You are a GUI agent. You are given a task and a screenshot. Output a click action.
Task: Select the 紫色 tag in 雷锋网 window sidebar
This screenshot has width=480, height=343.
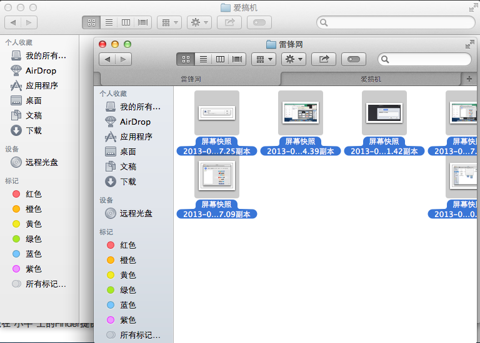tap(121, 320)
